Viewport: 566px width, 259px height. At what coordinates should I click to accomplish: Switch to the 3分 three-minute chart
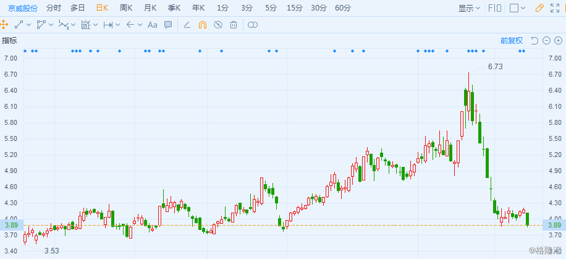[x=247, y=8]
